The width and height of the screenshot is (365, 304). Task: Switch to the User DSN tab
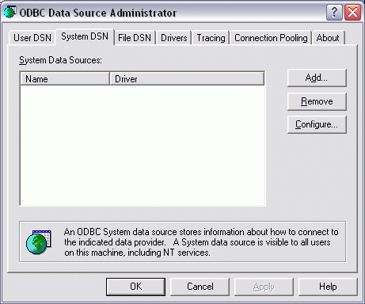32,38
